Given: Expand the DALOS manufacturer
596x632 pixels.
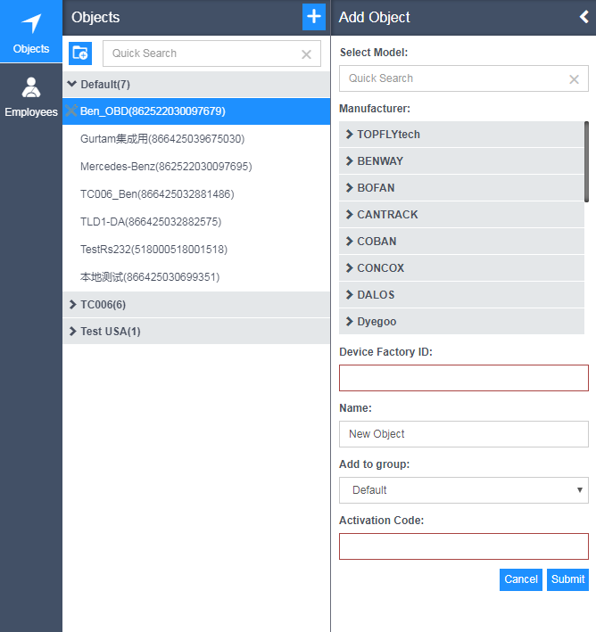Looking at the screenshot, I should (x=461, y=295).
